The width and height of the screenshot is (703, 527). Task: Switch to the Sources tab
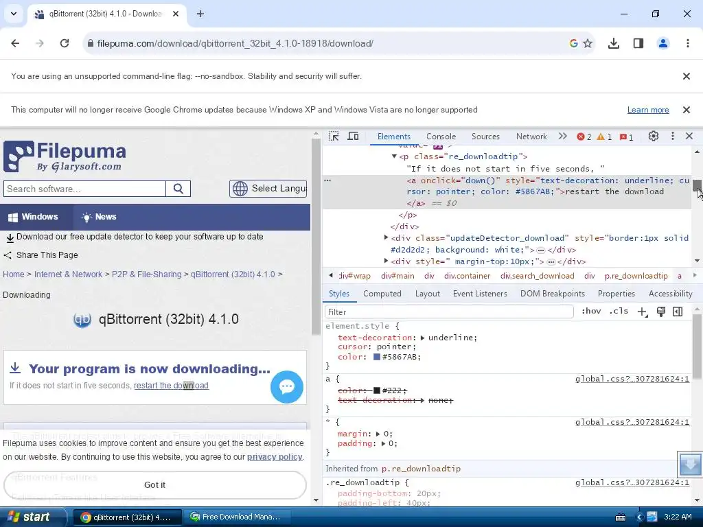click(x=485, y=137)
